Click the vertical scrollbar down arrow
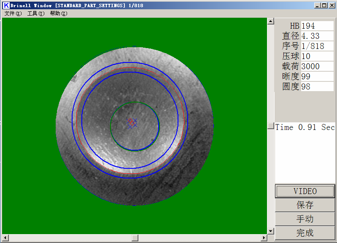 pos(271,231)
